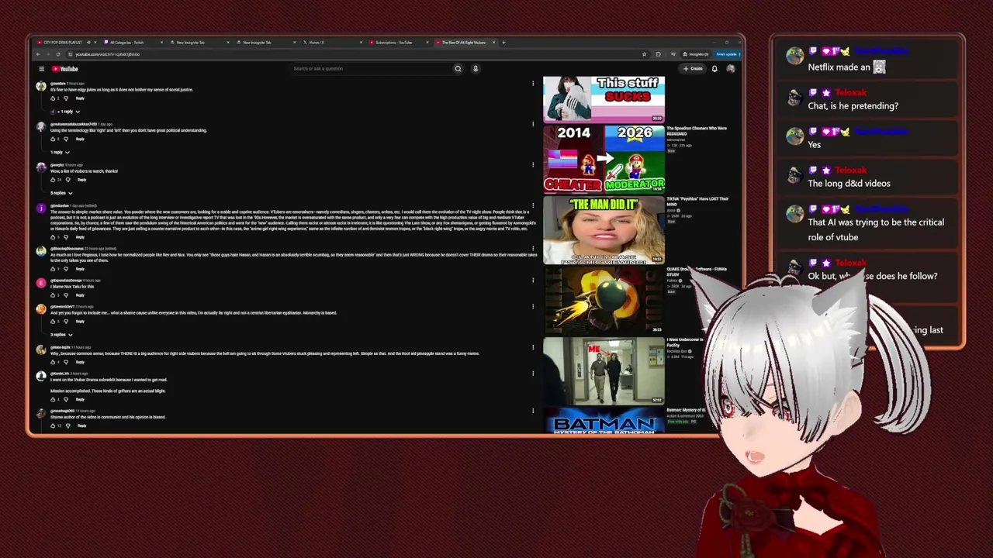Close the 'Home / X' tab
This screenshot has height=558, width=993.
pyautogui.click(x=362, y=43)
